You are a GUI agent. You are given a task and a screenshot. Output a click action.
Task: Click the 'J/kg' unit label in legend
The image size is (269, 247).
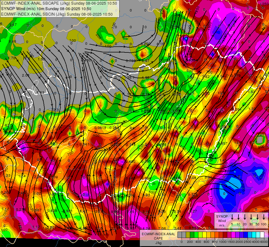pyautogui.click(x=158, y=243)
